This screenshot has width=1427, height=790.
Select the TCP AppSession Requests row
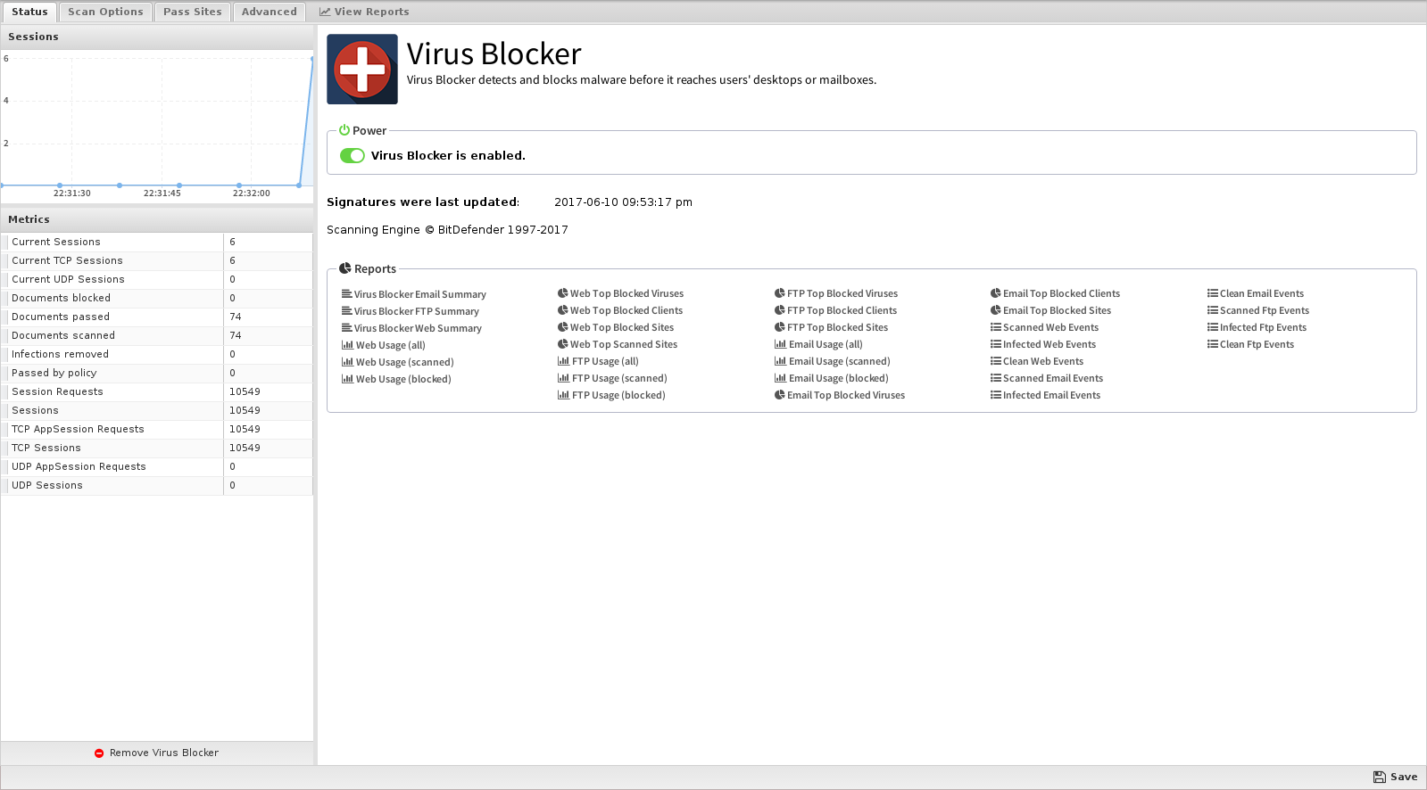pos(157,429)
